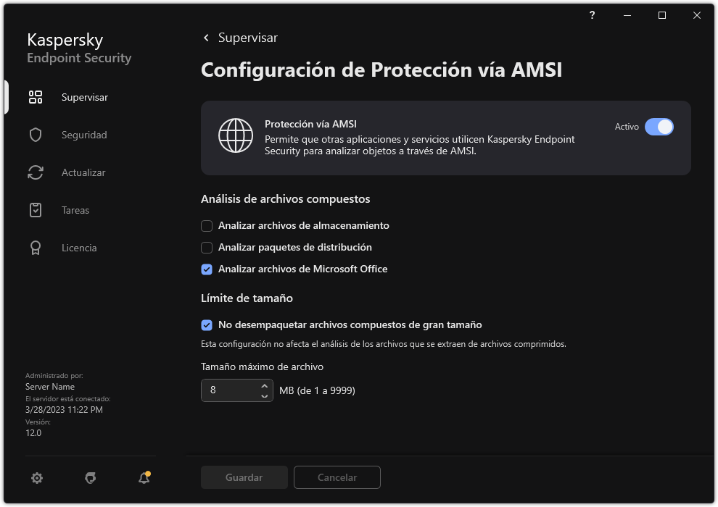Image resolution: width=718 pixels, height=507 pixels.
Task: Open the notifications bell icon
Action: click(x=144, y=478)
